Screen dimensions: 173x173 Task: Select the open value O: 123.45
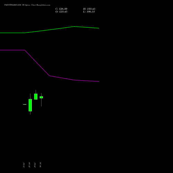[x=61, y=12]
